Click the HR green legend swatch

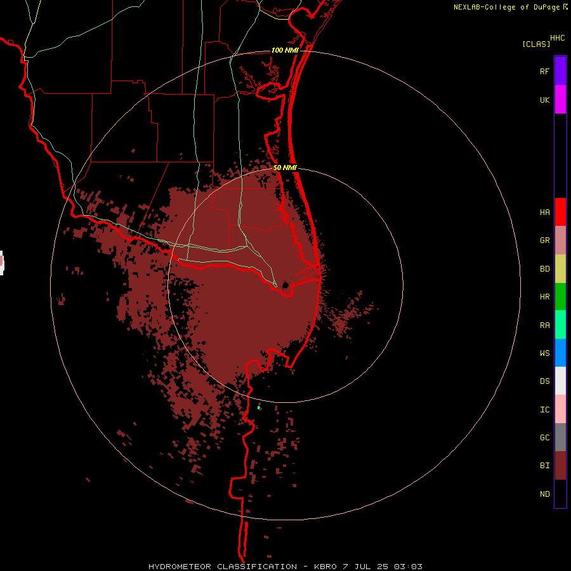[x=560, y=296]
